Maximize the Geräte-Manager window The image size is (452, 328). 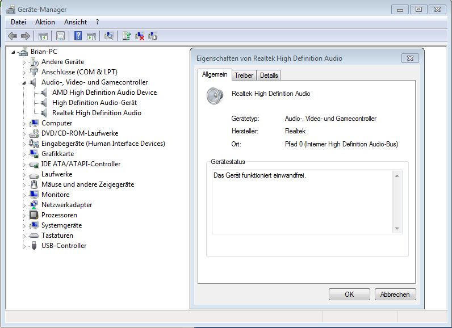click(418, 10)
